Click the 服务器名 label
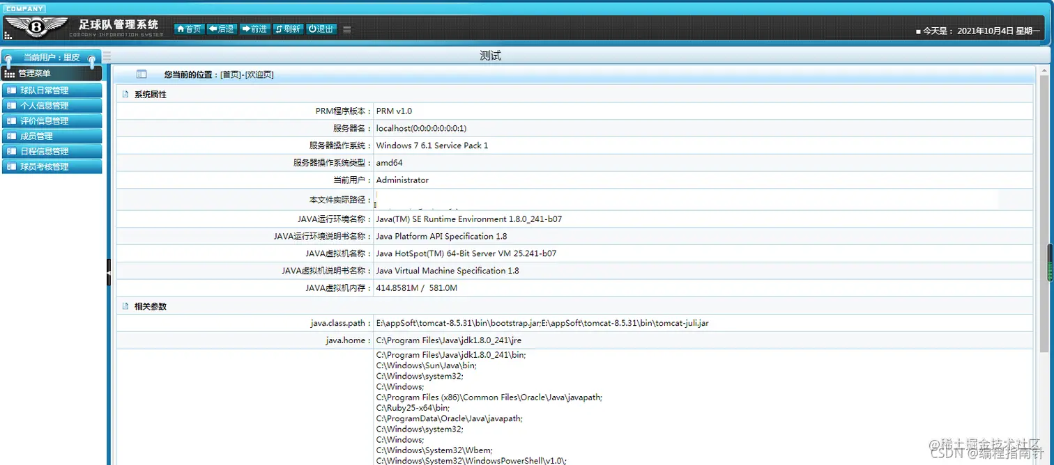The width and height of the screenshot is (1054, 465). pyautogui.click(x=353, y=129)
